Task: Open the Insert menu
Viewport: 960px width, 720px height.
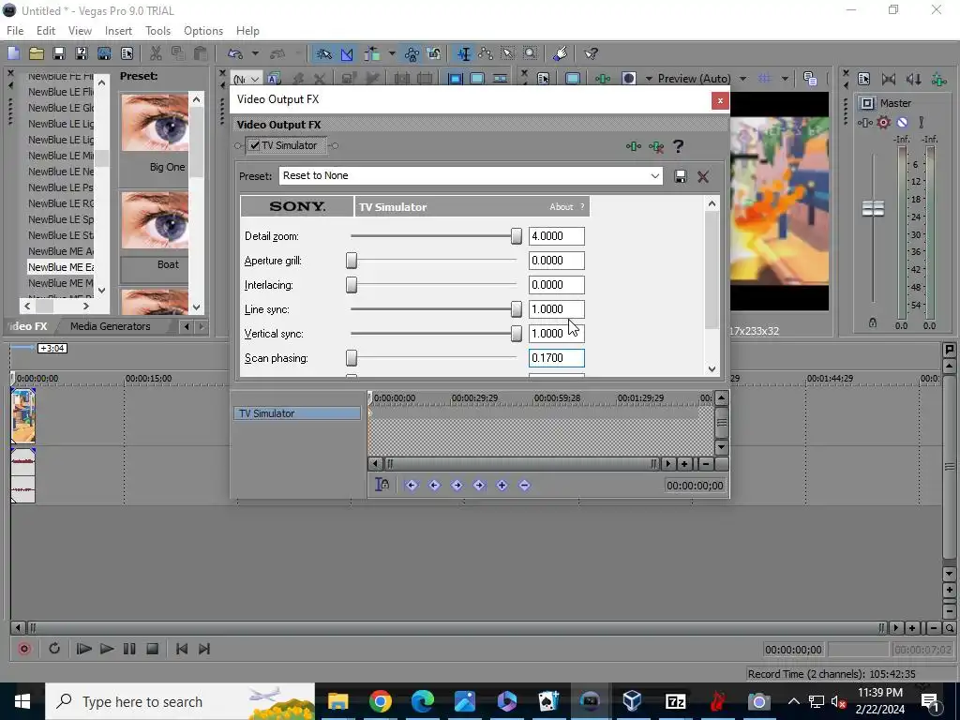Action: pos(118,31)
